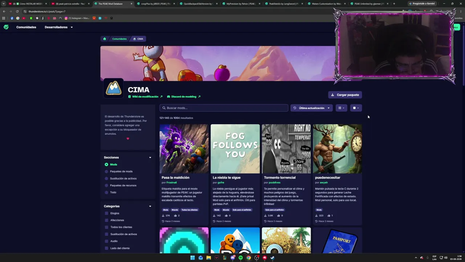Collapse the Categorías panel
465x262 pixels.
[x=150, y=206]
